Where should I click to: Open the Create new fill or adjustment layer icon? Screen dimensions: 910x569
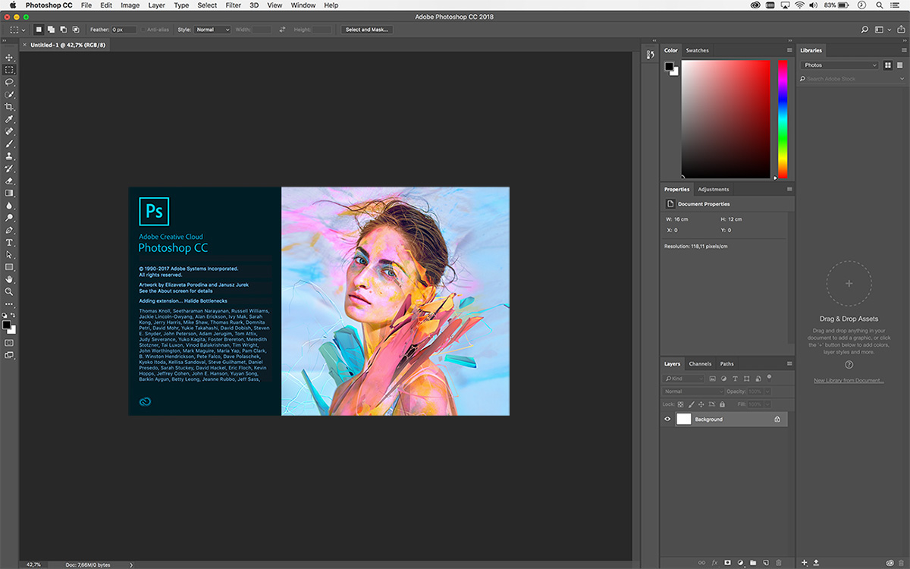point(741,562)
